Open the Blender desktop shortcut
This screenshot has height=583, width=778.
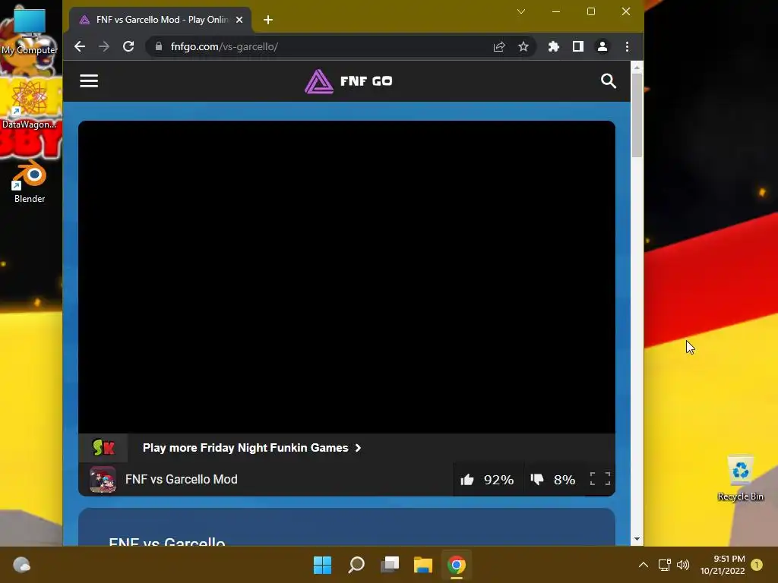[30, 181]
